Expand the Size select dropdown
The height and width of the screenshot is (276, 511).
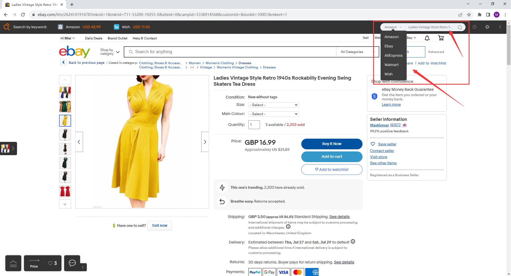tap(273, 105)
